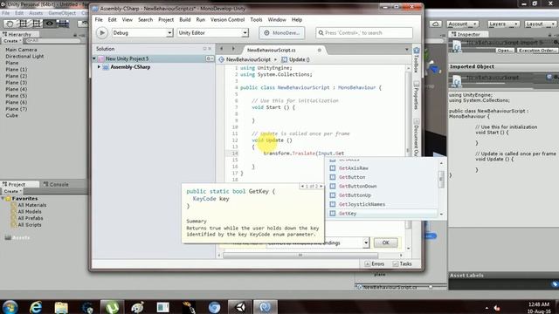Open the Version Control menu
This screenshot has height=314, width=559.
click(227, 19)
